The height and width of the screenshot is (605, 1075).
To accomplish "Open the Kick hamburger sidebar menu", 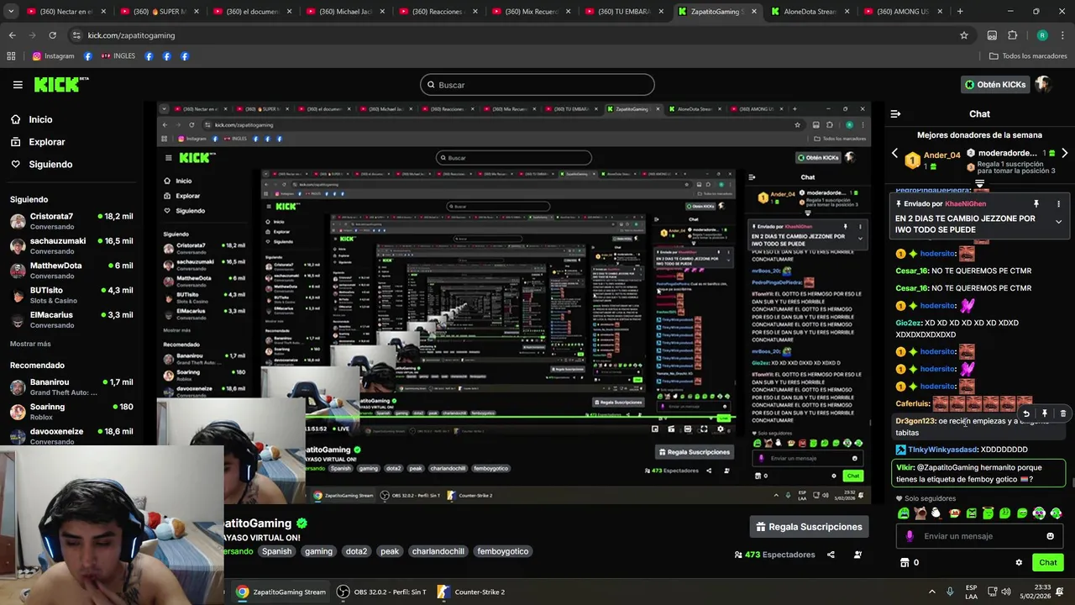I will pos(18,85).
